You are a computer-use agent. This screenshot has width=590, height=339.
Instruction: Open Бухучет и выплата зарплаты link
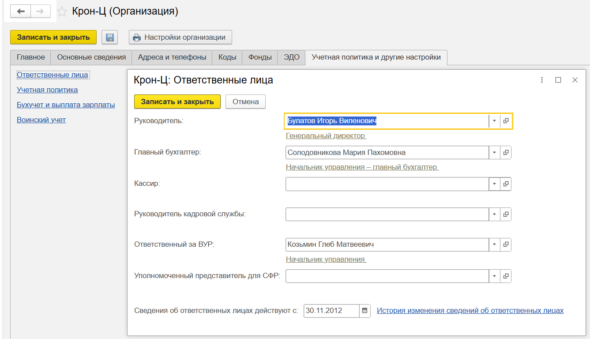coord(66,105)
